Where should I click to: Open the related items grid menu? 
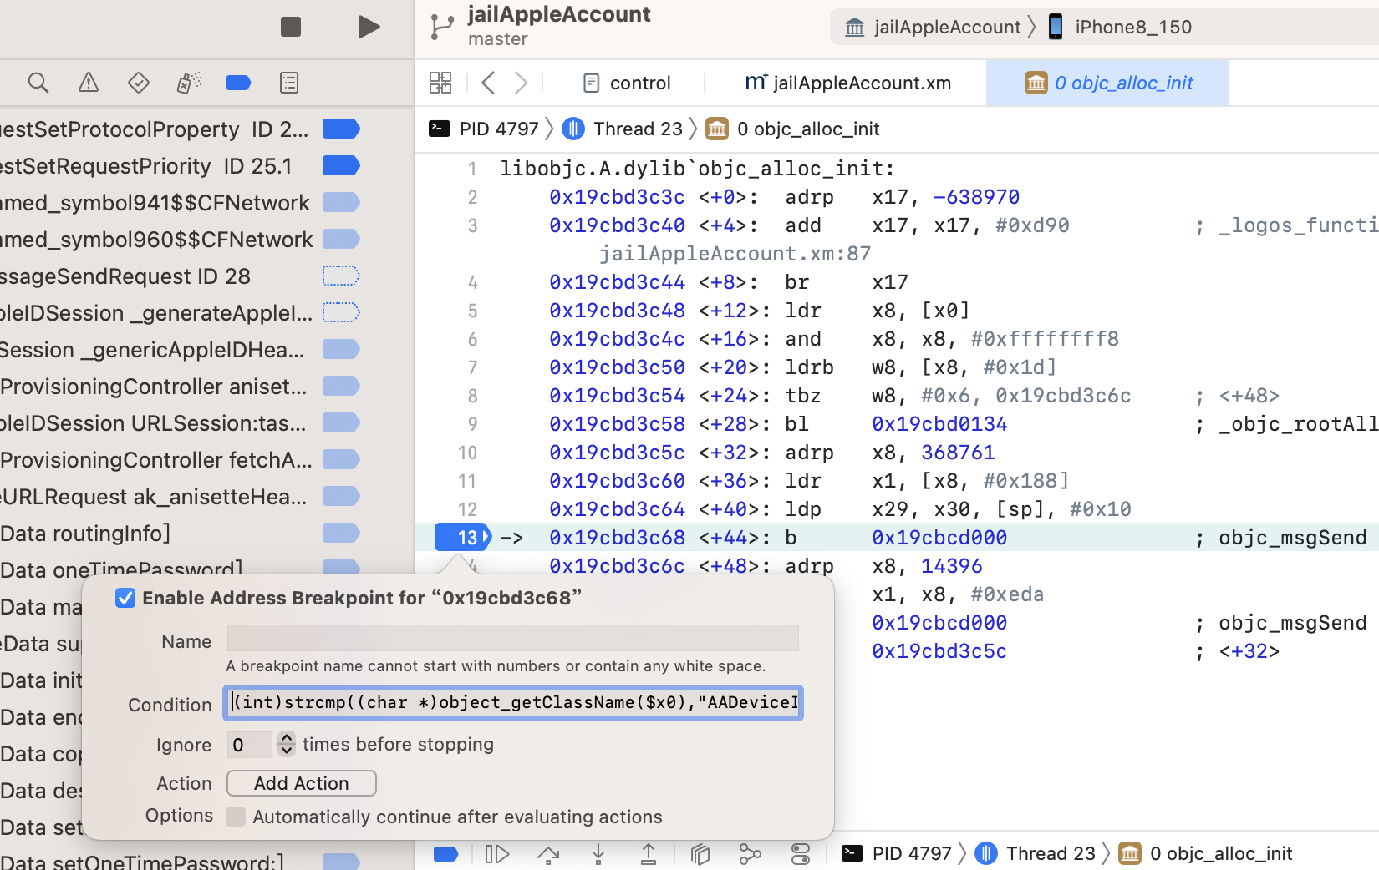pos(440,83)
